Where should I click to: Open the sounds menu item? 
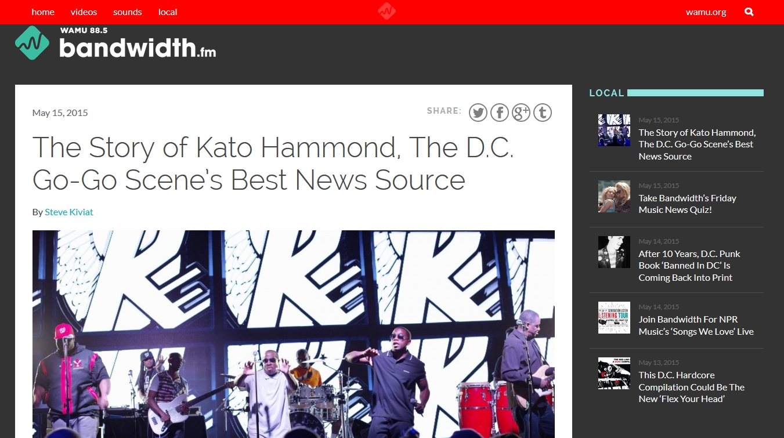(128, 12)
